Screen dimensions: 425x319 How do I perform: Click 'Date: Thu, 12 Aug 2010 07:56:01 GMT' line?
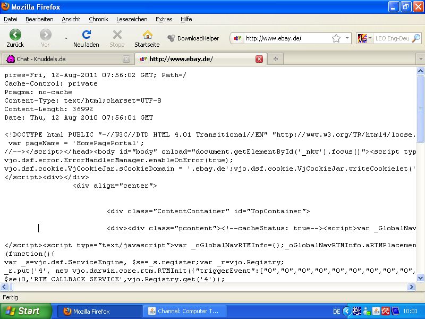click(x=79, y=117)
